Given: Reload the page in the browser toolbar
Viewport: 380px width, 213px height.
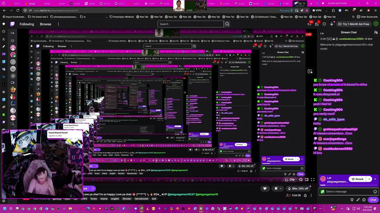Looking at the screenshot, I should pyautogui.click(x=18, y=10).
